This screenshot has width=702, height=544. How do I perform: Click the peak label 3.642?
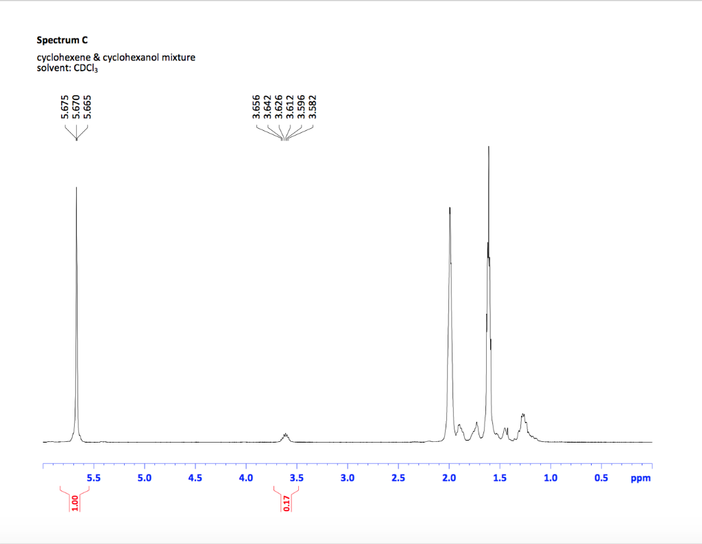click(x=267, y=106)
